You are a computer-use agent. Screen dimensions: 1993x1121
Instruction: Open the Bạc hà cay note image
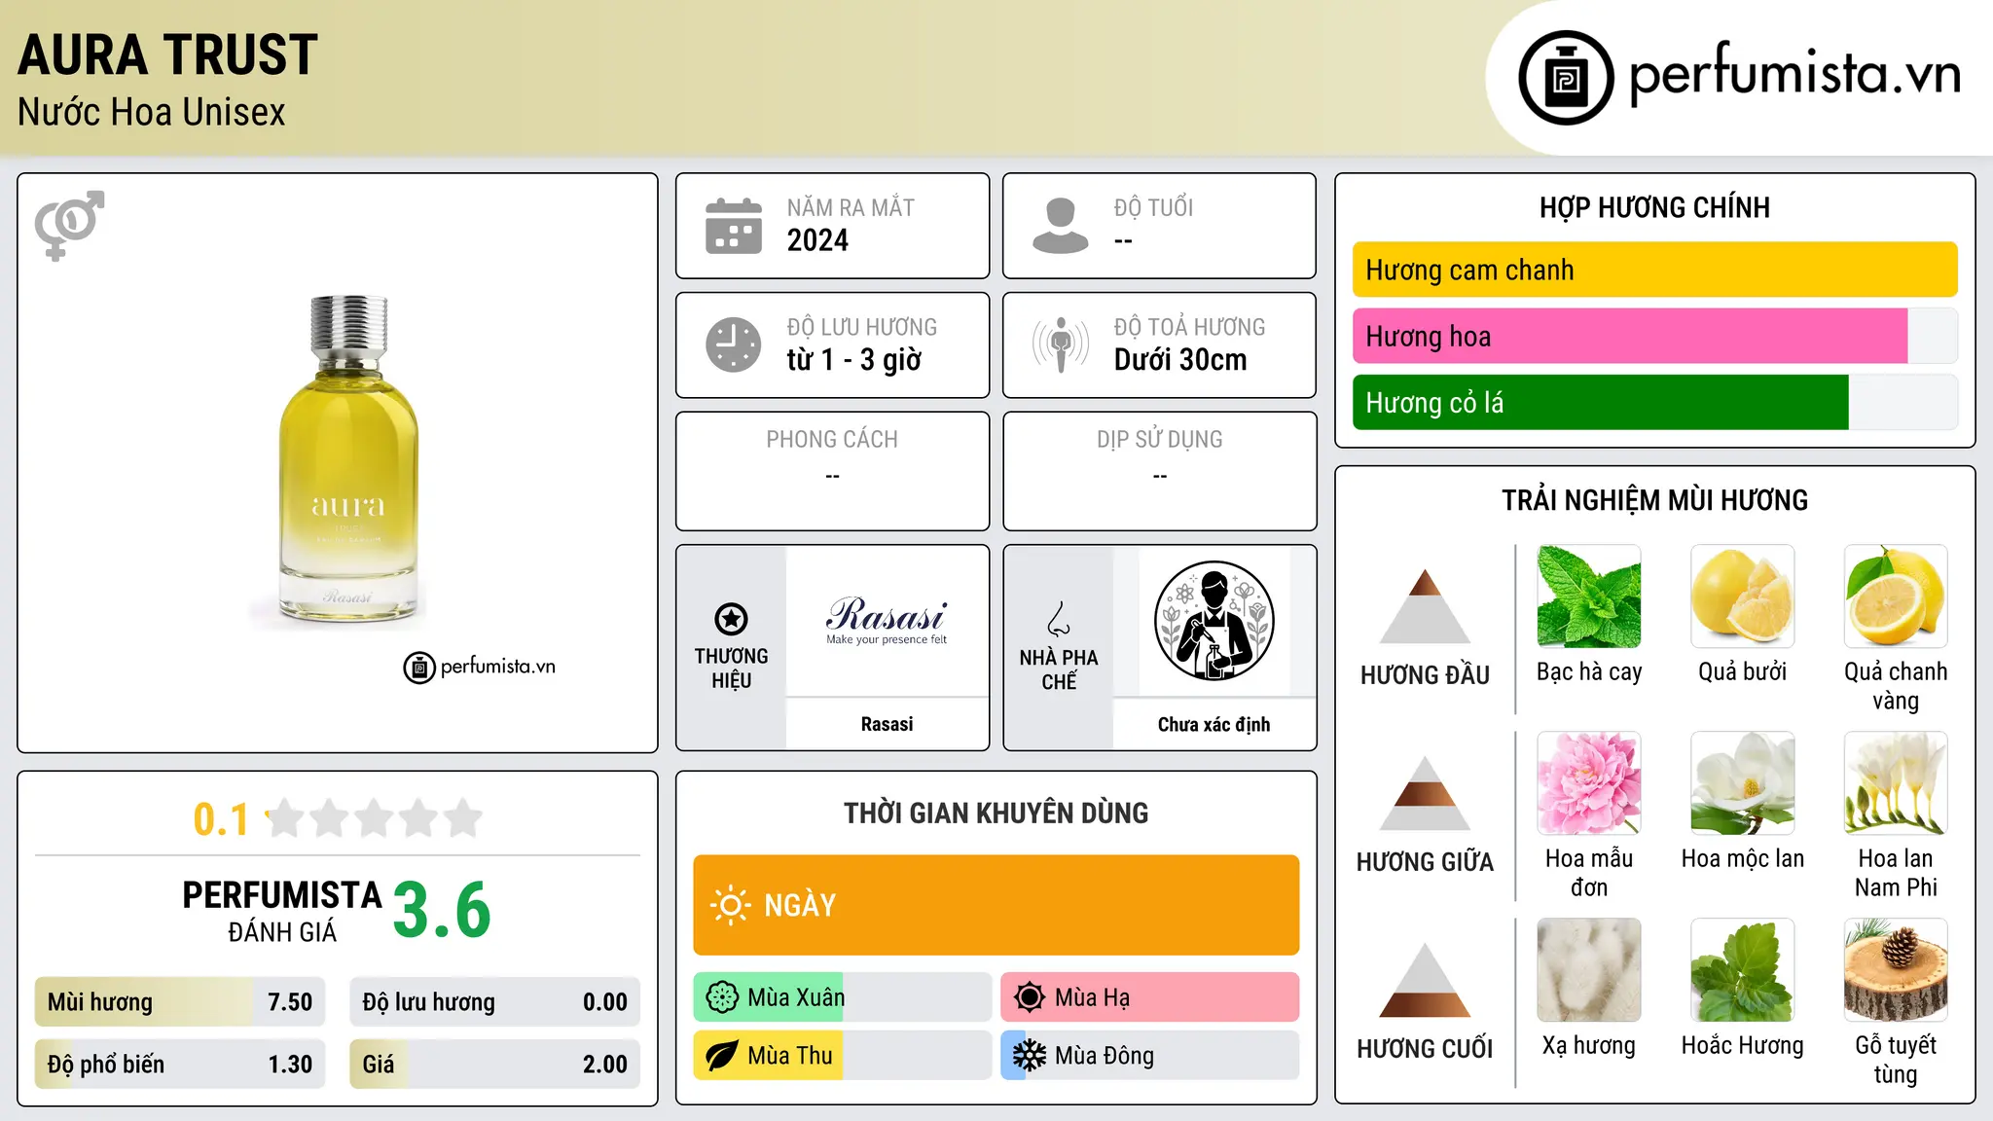(1589, 597)
